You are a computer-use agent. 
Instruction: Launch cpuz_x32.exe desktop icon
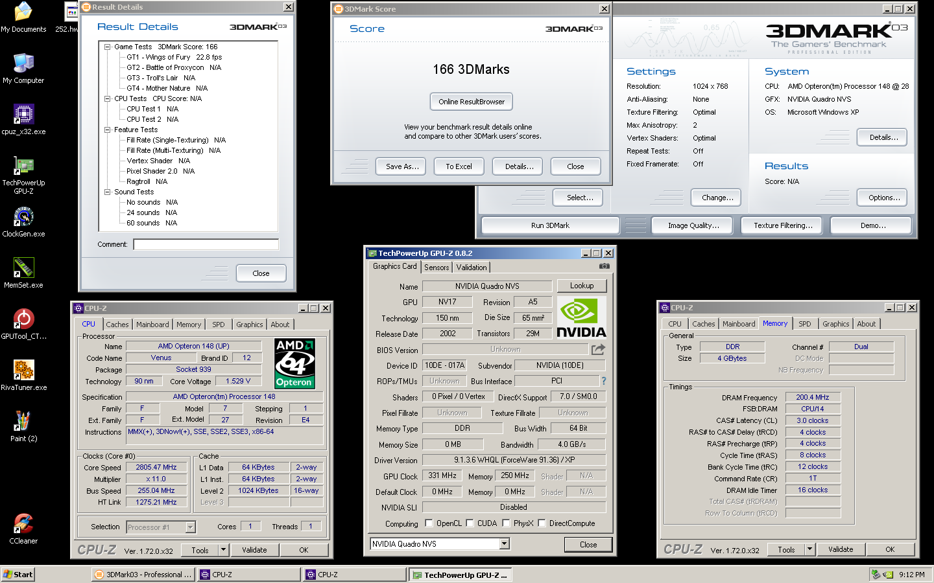(x=23, y=119)
